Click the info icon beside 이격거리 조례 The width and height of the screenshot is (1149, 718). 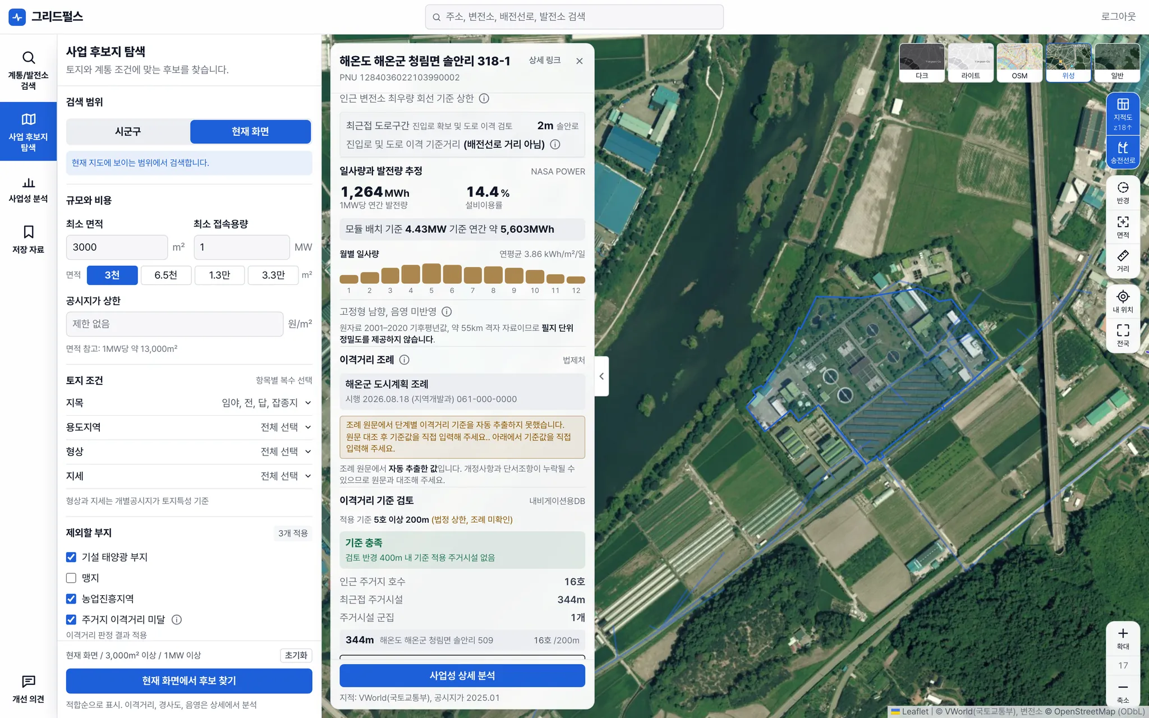404,360
